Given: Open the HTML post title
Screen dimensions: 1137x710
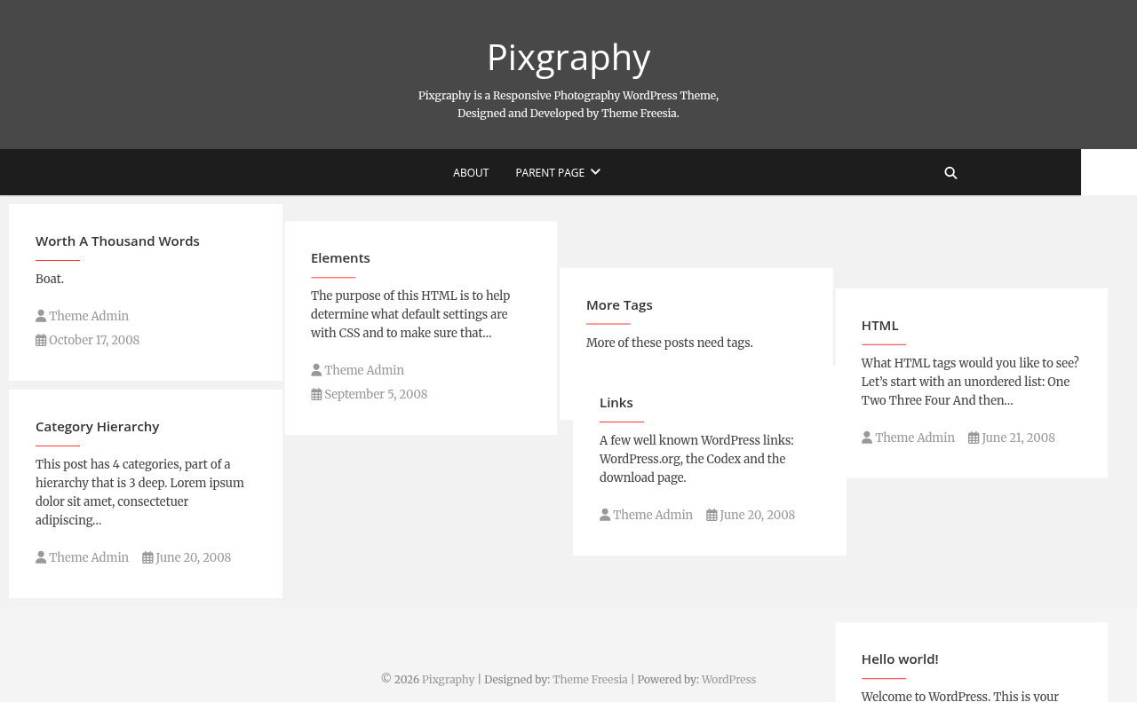Looking at the screenshot, I should [879, 325].
